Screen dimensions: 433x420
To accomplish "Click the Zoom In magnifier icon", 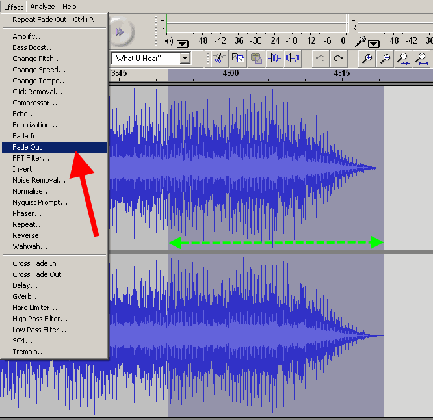I will [367, 59].
